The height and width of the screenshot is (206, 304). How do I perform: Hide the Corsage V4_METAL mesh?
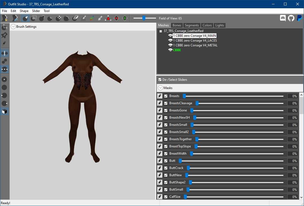click(x=170, y=45)
